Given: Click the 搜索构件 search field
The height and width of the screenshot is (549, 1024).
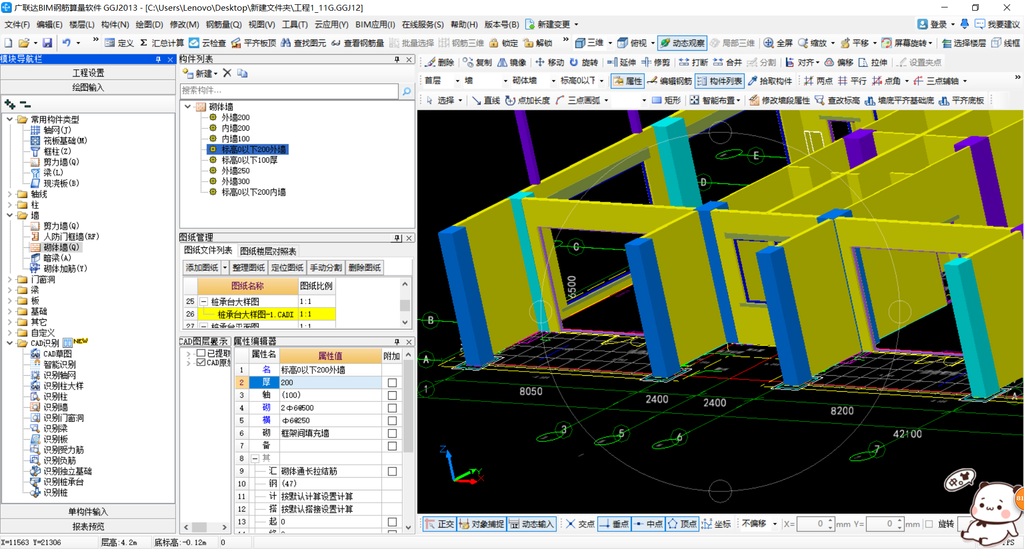Looking at the screenshot, I should click(x=289, y=91).
